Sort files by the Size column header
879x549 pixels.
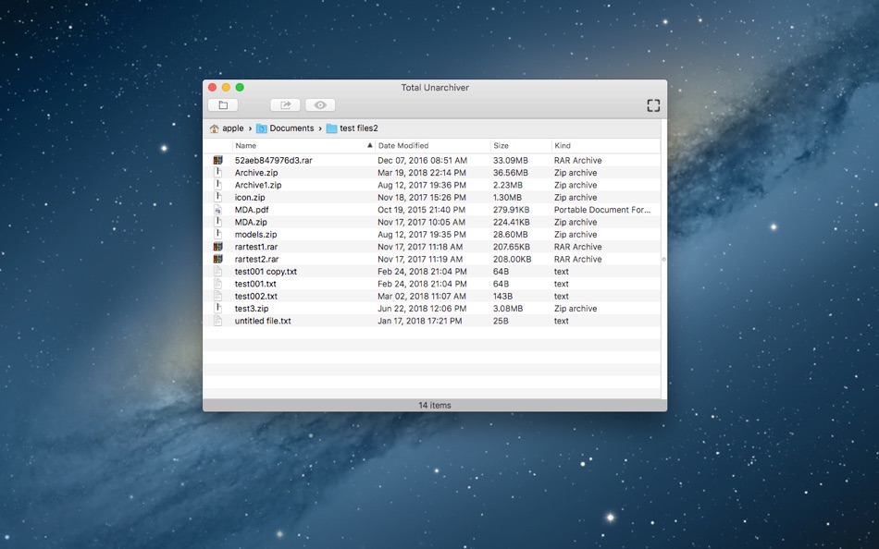(501, 146)
